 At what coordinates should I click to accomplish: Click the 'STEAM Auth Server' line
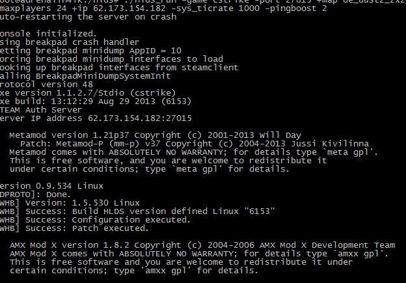pyautogui.click(x=41, y=110)
